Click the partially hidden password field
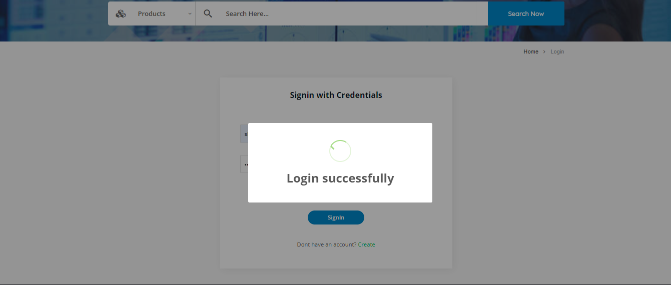The image size is (671, 285). (244, 164)
